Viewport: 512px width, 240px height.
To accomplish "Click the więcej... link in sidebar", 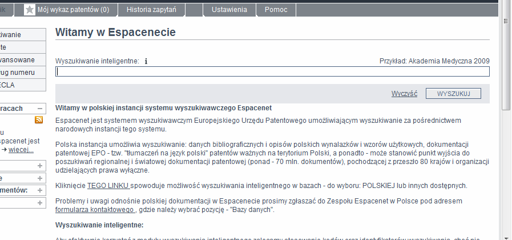I will pos(21,150).
